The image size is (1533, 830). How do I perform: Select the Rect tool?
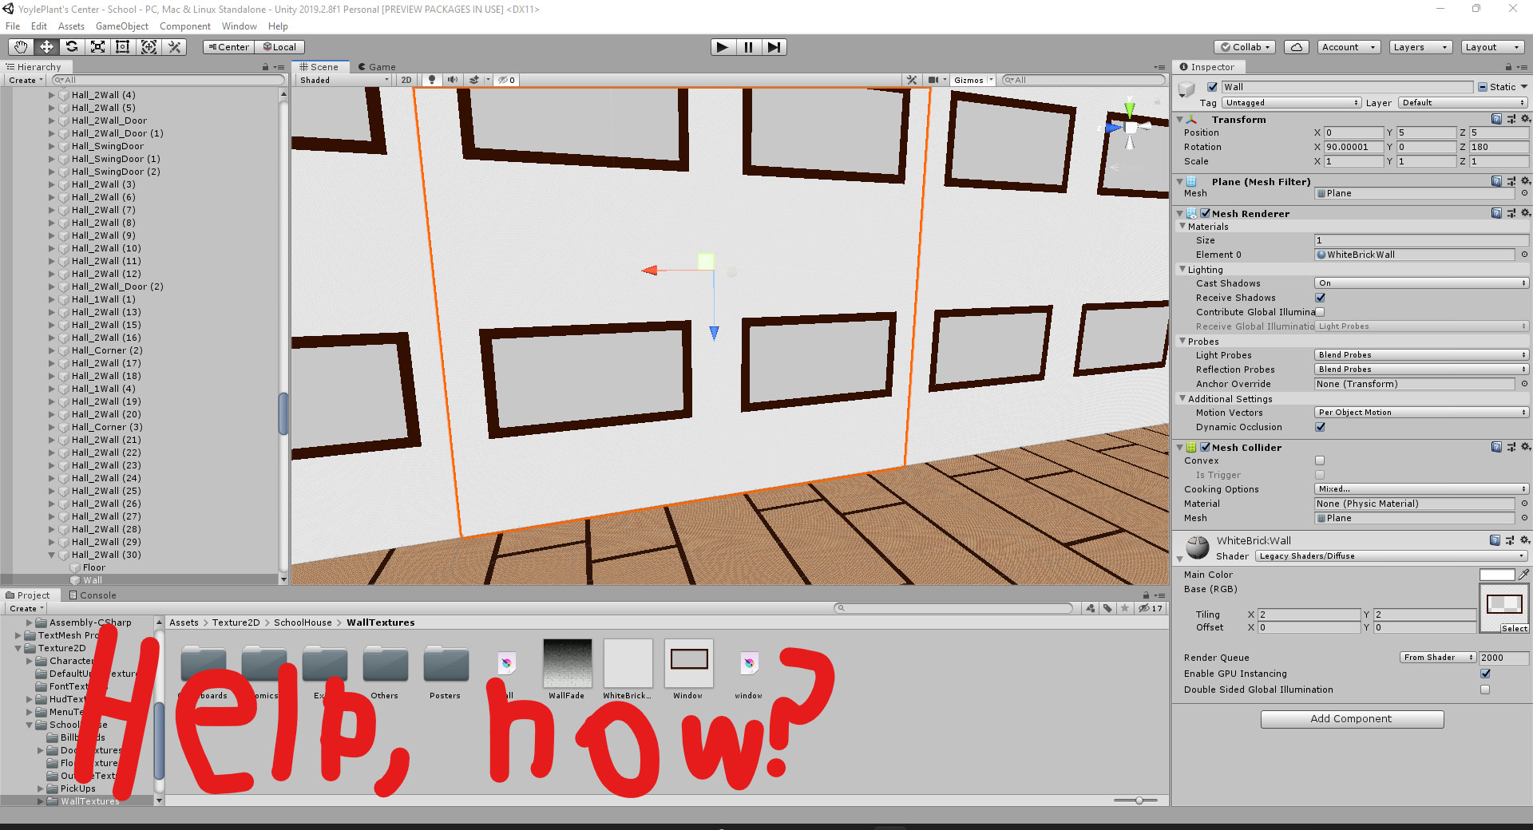coord(123,47)
